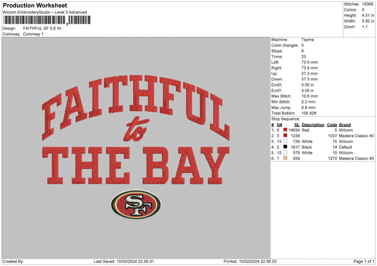Click the "Stop Sequence:" heading
Image resolution: width=377 pixels, height=266 pixels.
[286, 119]
